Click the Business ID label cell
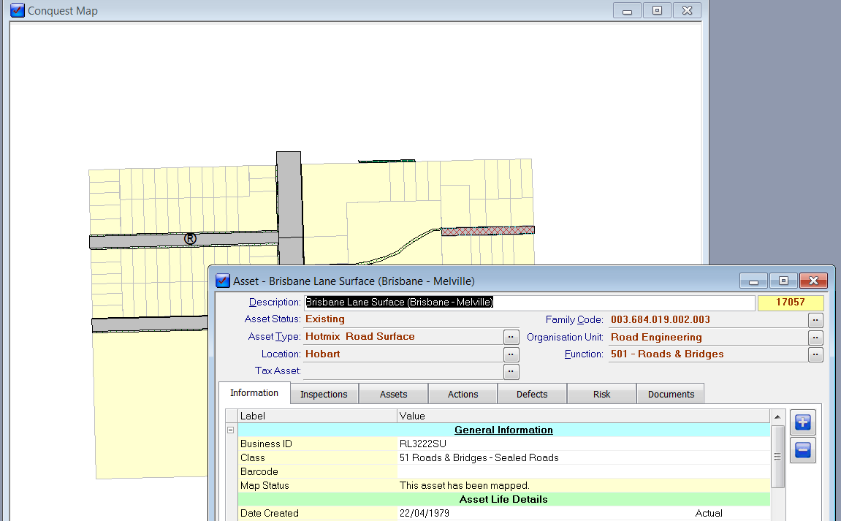The width and height of the screenshot is (841, 521). click(x=318, y=444)
